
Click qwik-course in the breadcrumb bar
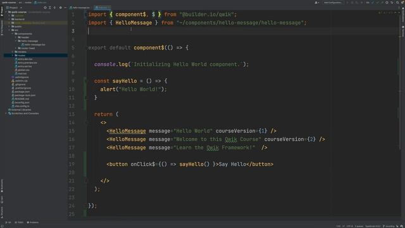click(9, 3)
